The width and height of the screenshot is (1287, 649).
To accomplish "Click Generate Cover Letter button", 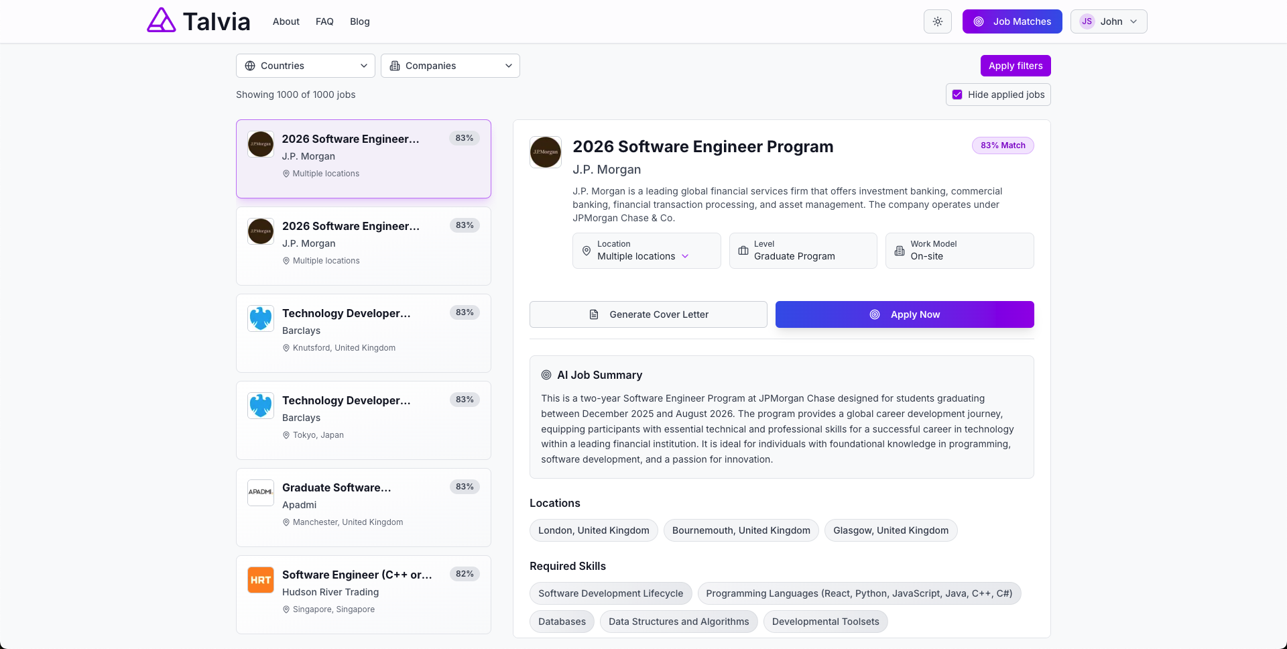I will point(648,314).
